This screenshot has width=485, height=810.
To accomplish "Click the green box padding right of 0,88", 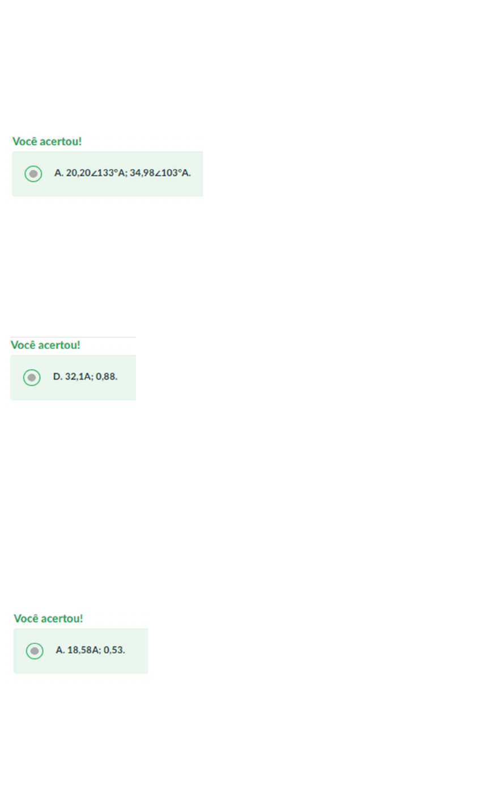I will (x=127, y=377).
